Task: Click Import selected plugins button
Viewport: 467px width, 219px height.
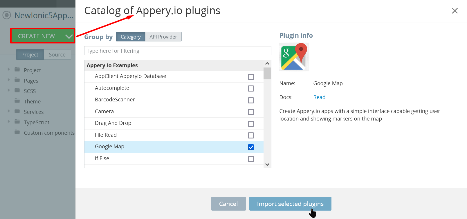Action: point(290,204)
